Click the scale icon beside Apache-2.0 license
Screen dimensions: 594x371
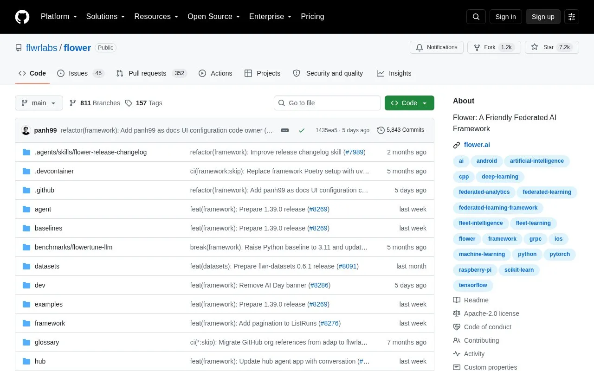(x=457, y=313)
